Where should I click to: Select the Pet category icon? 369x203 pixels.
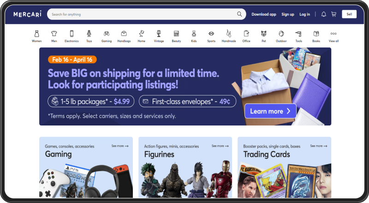(x=264, y=34)
